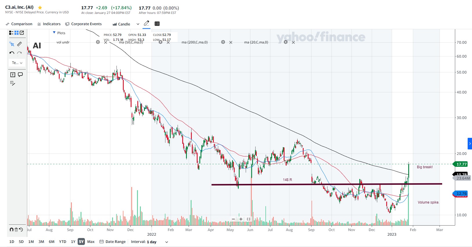Toggle the watchlist star next to C3.ai
This screenshot has height=247, width=472.
click(x=40, y=8)
